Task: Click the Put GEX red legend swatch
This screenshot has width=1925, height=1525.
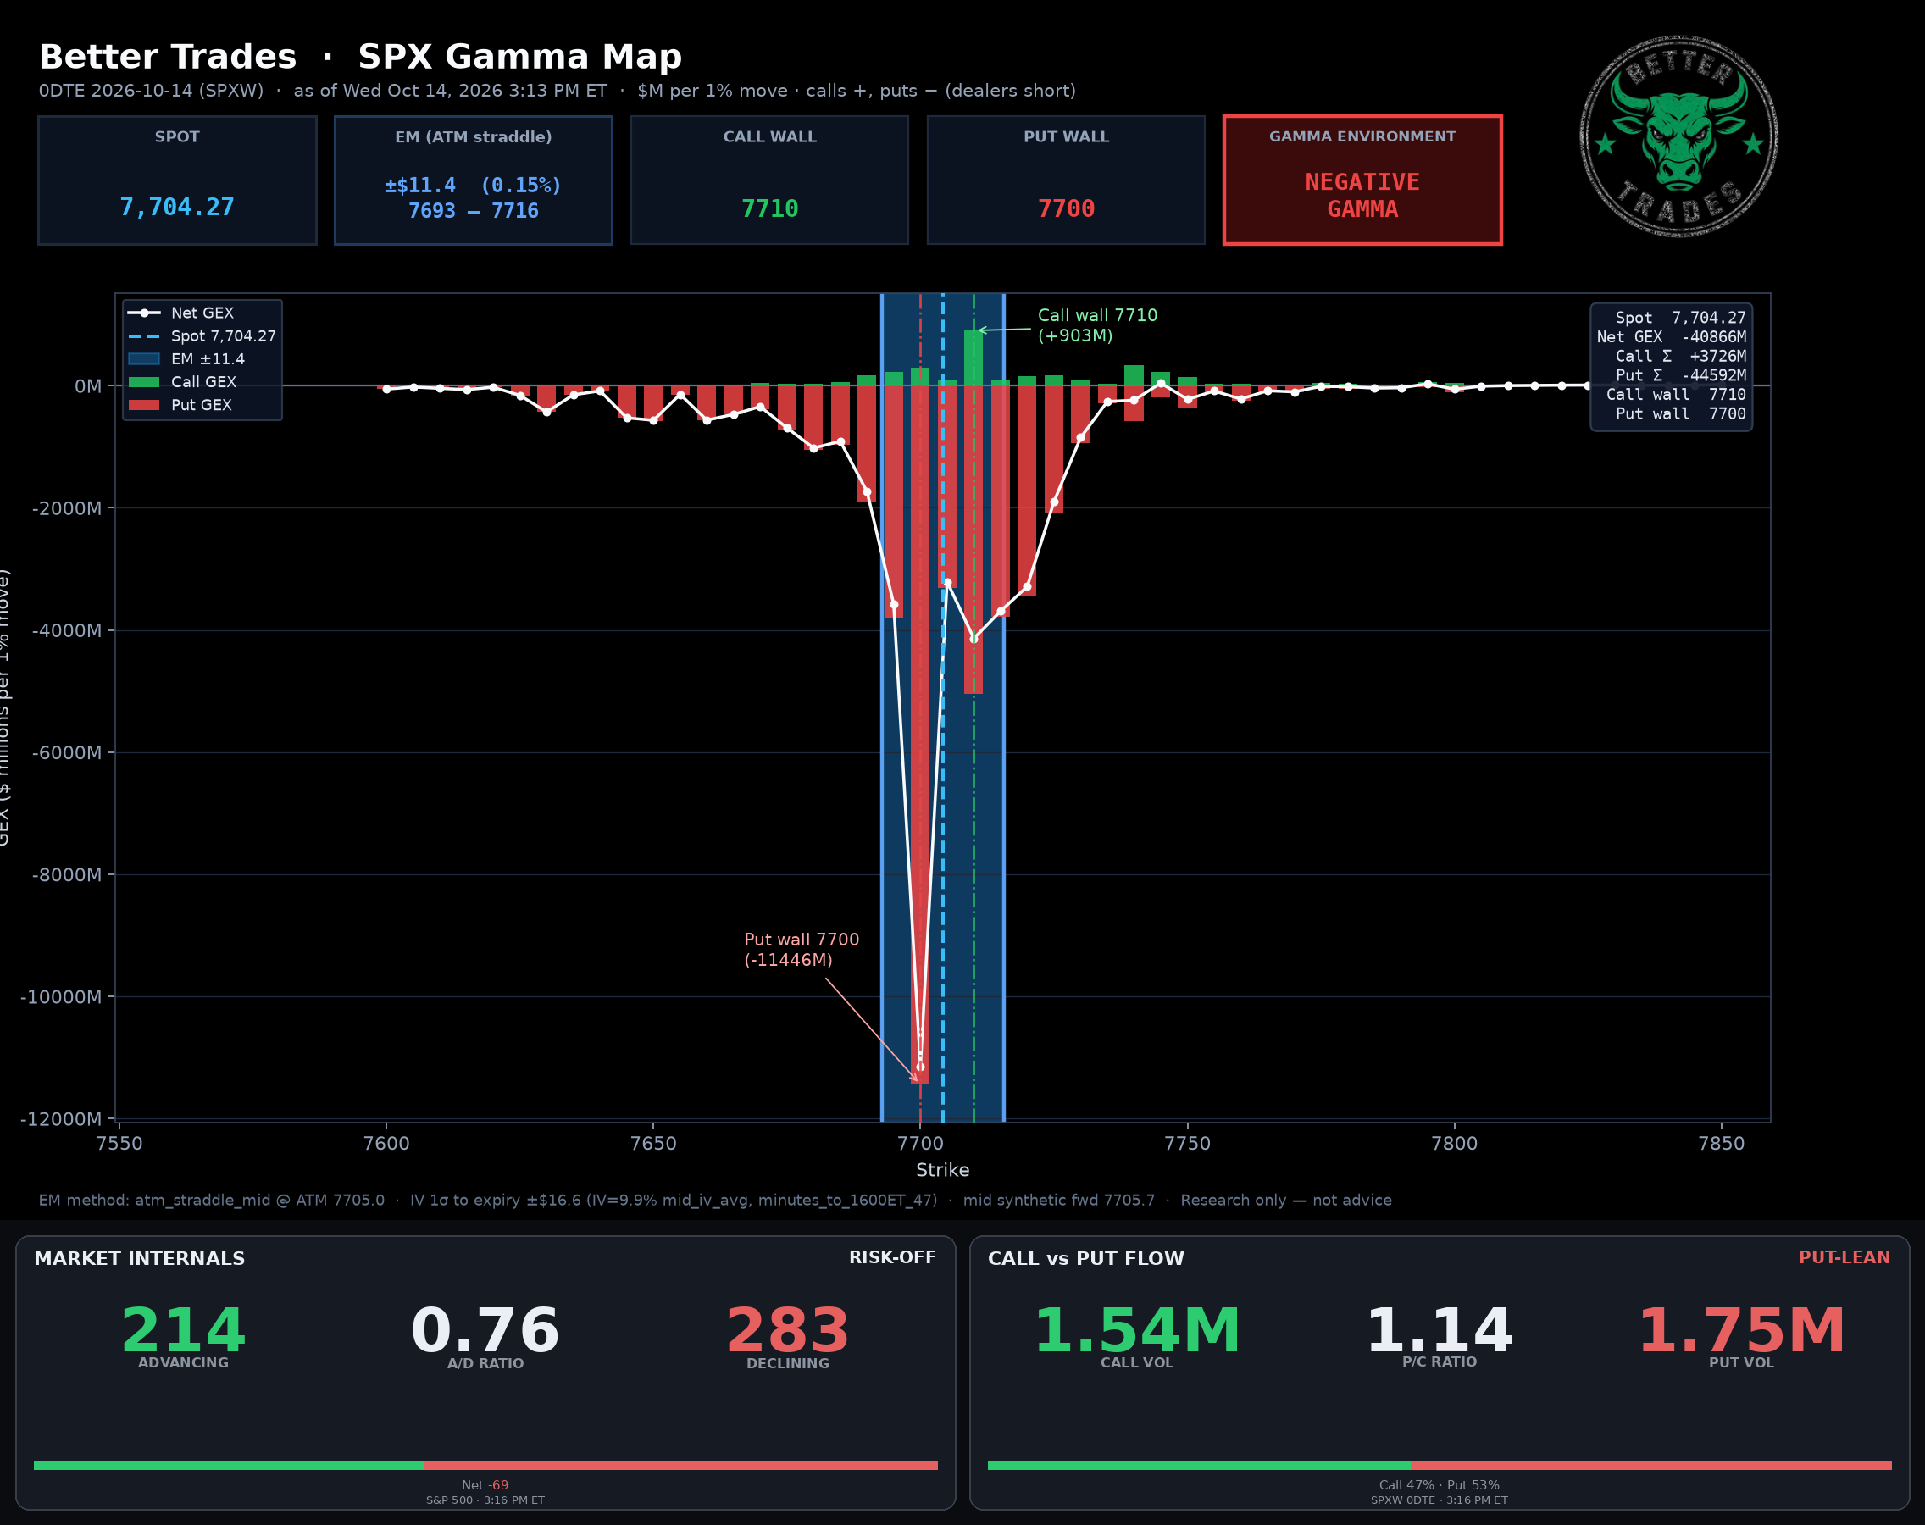Action: point(144,405)
